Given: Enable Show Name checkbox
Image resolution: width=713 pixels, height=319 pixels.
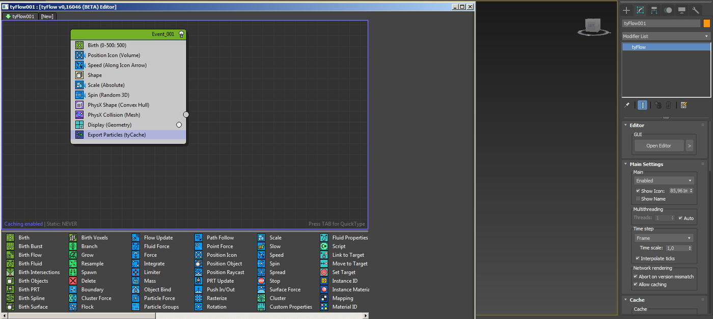Looking at the screenshot, I should [x=638, y=199].
